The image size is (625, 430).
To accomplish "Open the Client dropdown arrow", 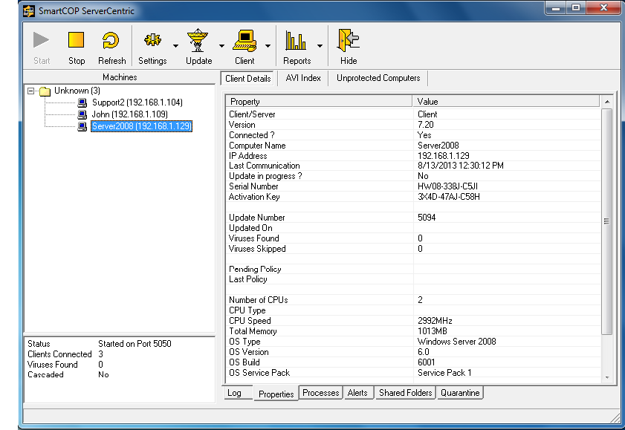I will pos(268,46).
